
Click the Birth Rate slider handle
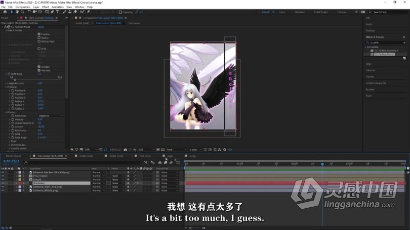[x=15, y=80]
